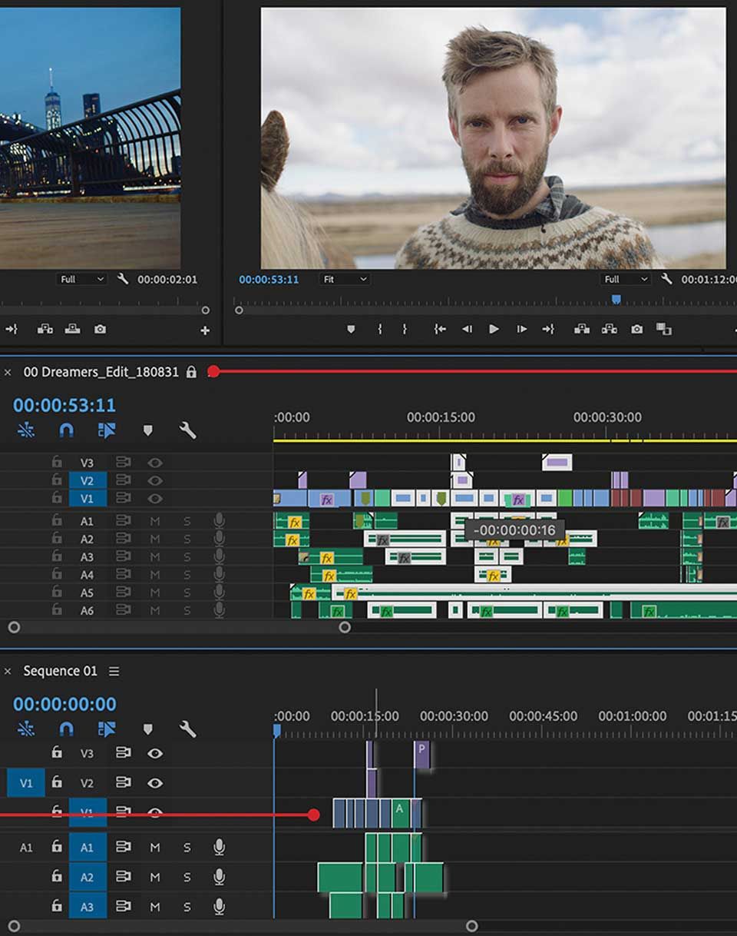Open Program monitor Full playback resolution dropdown

tap(626, 280)
